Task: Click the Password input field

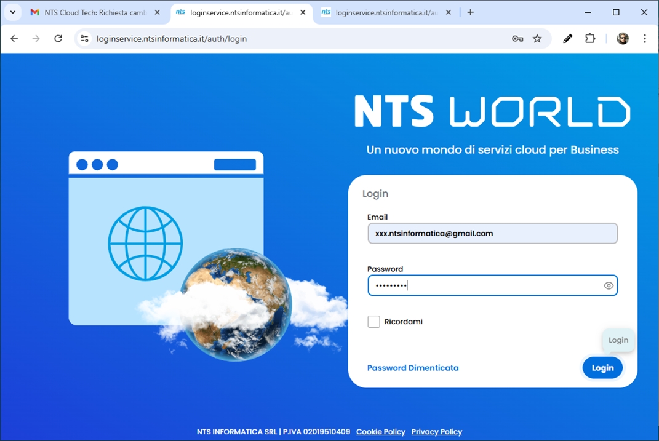Action: click(x=492, y=285)
